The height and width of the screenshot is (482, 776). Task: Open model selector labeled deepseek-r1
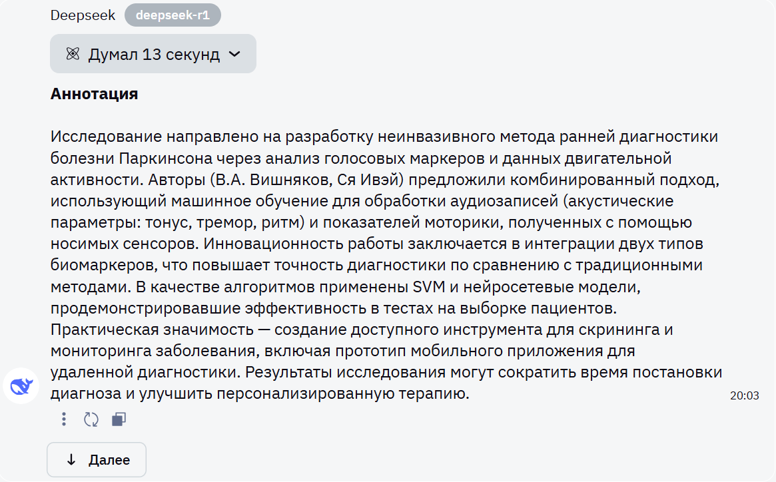173,14
